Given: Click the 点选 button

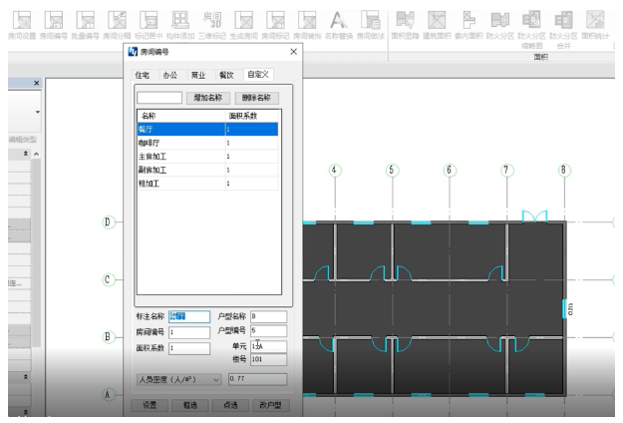Looking at the screenshot, I should pos(230,405).
